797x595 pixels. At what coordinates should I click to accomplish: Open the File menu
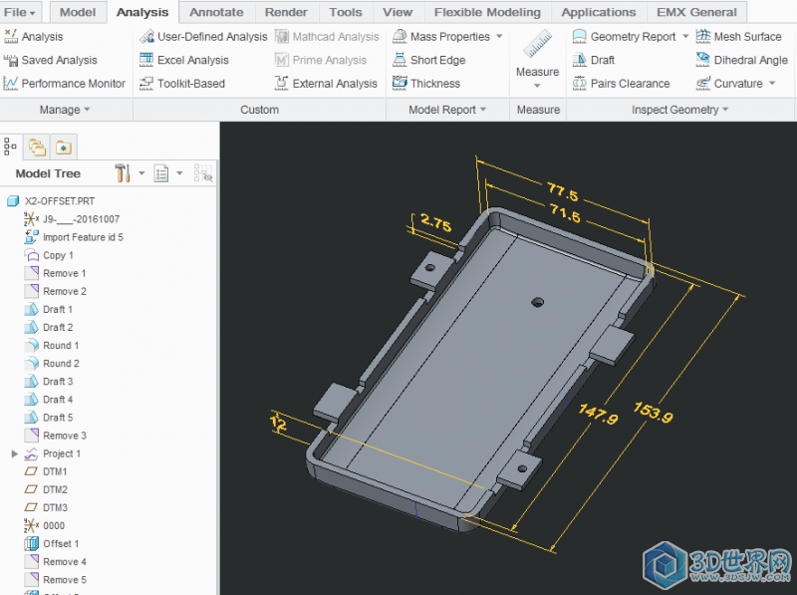[x=19, y=12]
